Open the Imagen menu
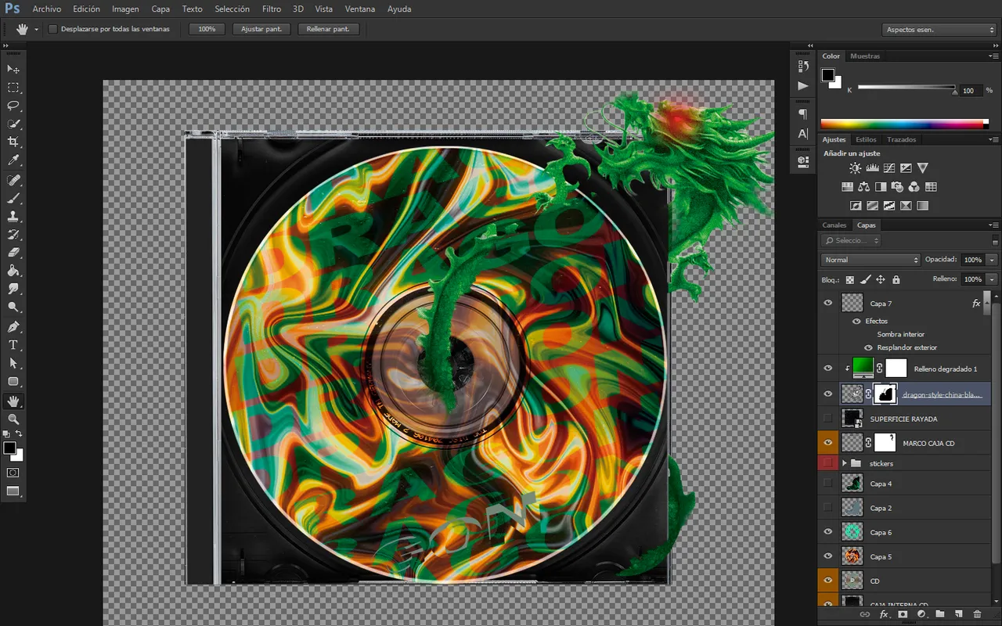 (x=125, y=9)
